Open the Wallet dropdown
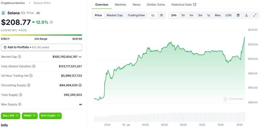The height and width of the screenshot is (129, 260). (x=30, y=116)
